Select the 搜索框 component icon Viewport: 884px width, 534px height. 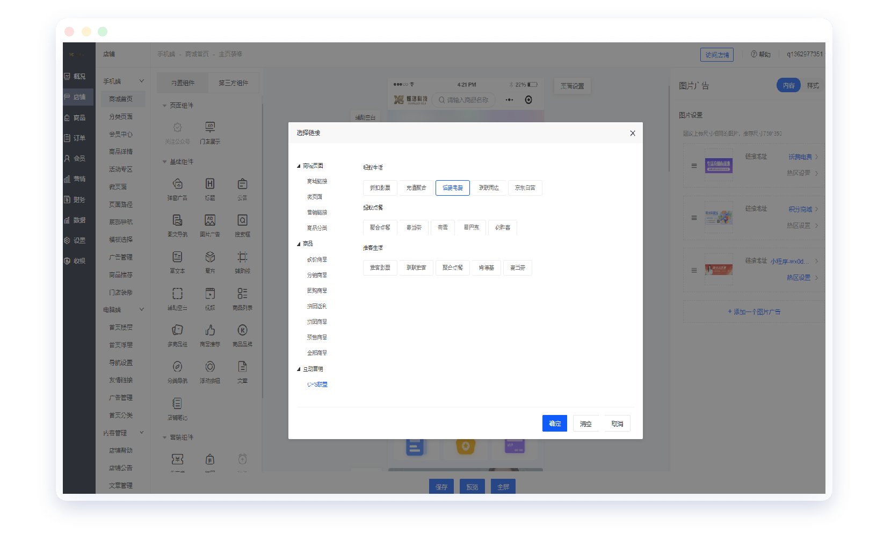(x=242, y=221)
